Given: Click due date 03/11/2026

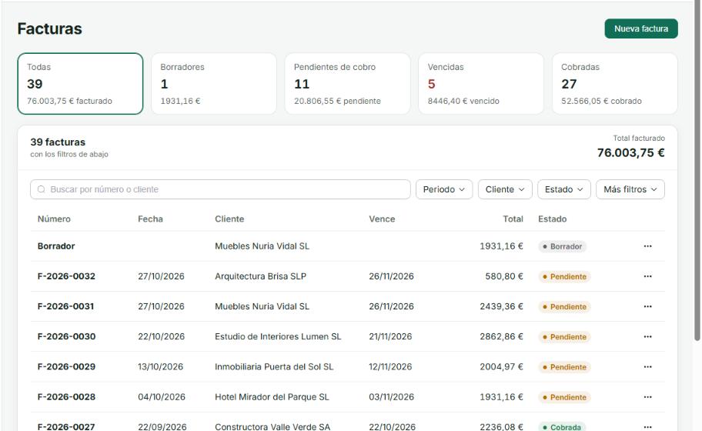Looking at the screenshot, I should click(x=391, y=397).
